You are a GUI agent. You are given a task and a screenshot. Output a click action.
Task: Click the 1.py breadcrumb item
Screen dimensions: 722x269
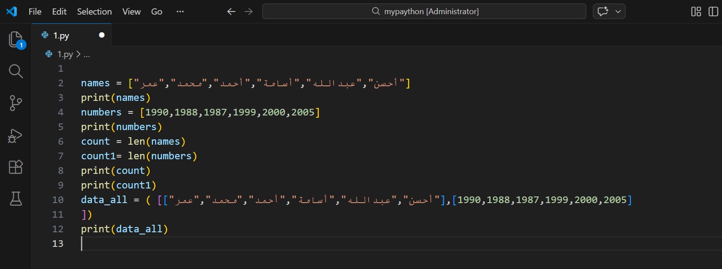point(65,54)
